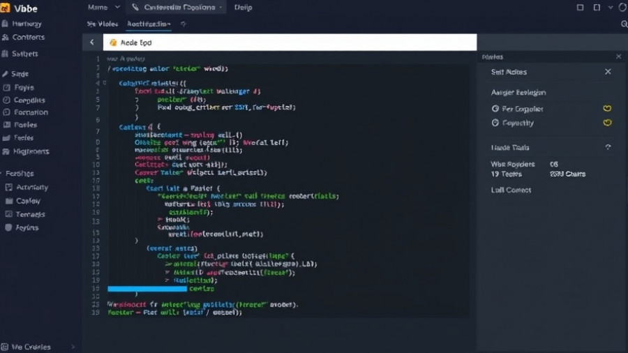Click the yellow icon beside Per Corgoller

pos(607,108)
